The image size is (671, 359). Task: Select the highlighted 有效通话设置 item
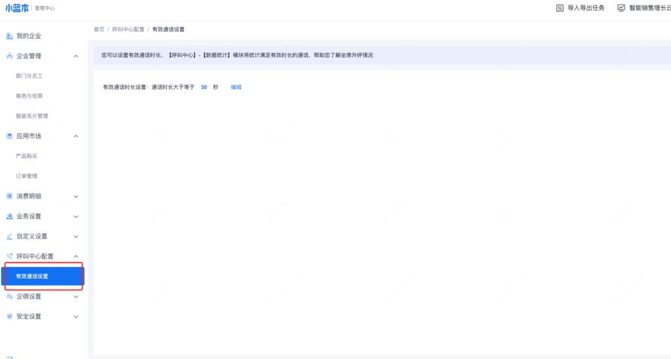click(32, 276)
